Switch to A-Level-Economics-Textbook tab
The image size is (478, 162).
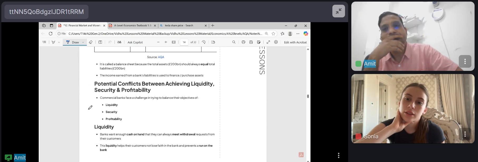click(x=132, y=26)
